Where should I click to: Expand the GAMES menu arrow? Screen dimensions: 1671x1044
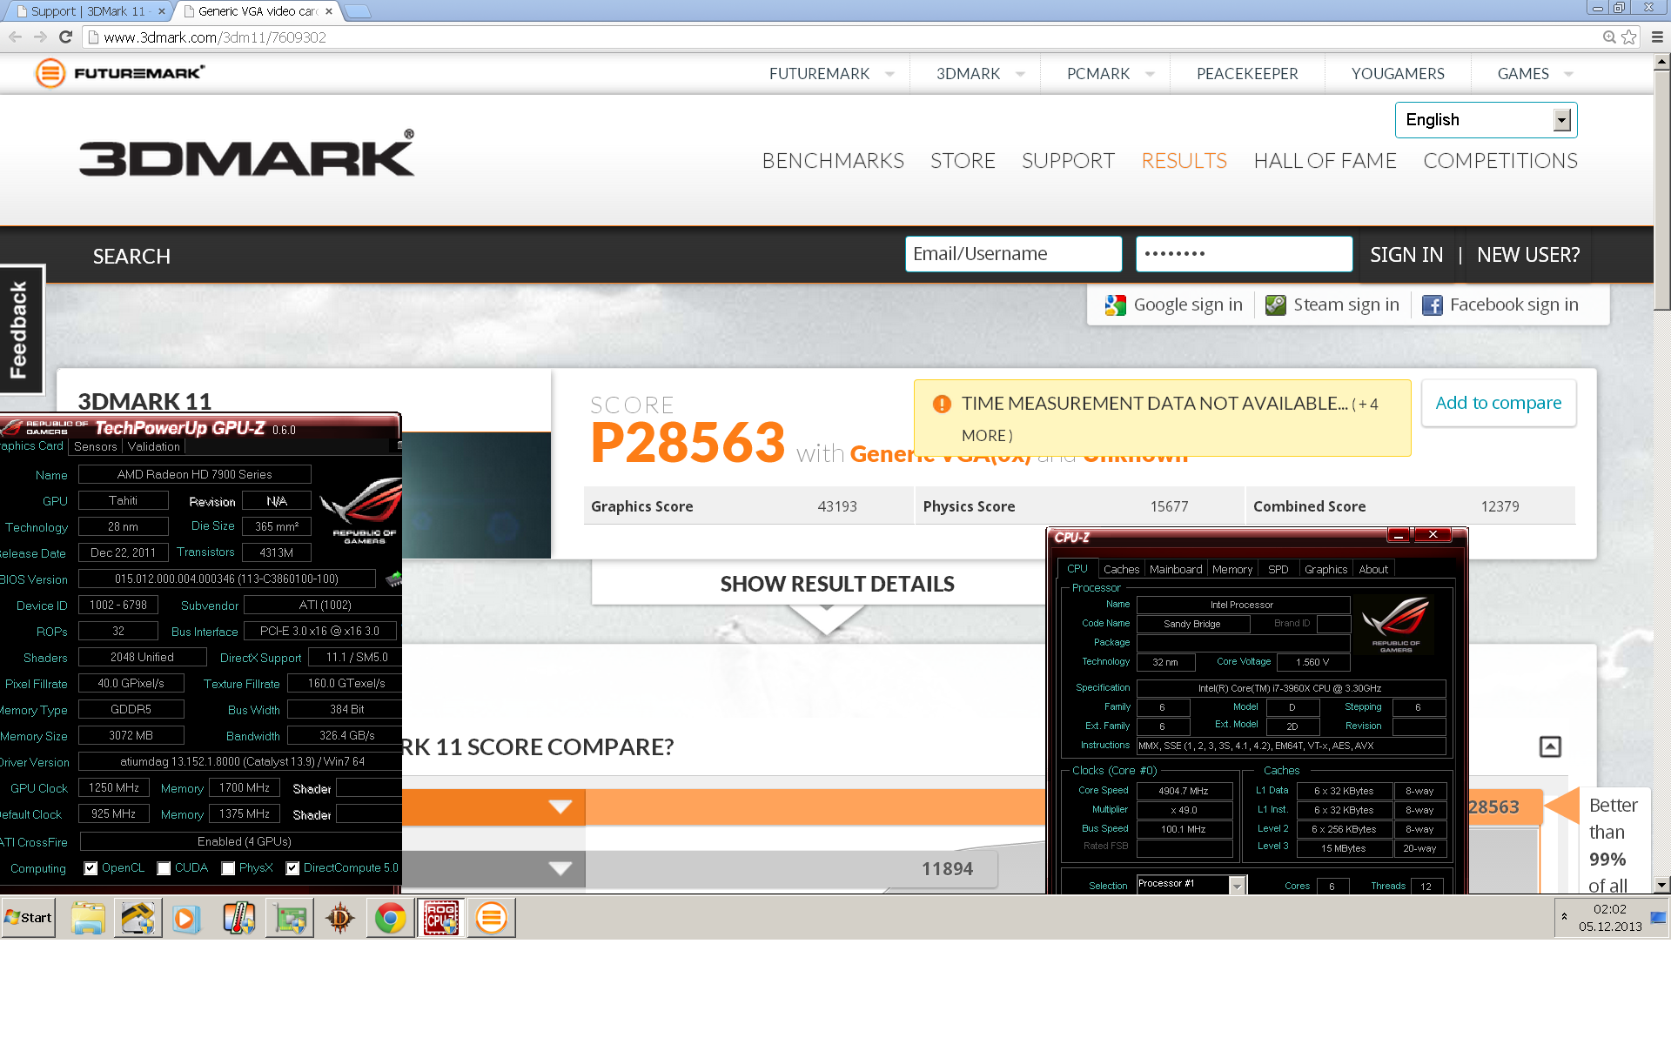pos(1568,74)
